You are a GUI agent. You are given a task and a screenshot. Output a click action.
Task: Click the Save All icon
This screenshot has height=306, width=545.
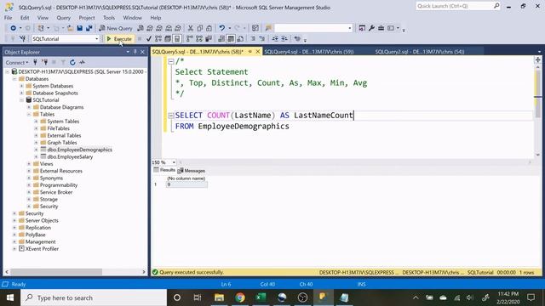point(89,28)
